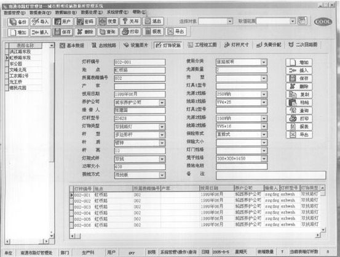The height and width of the screenshot is (257, 340).
Task: Open the 选择对象 dropdown in the toolbar
Action: [230, 22]
